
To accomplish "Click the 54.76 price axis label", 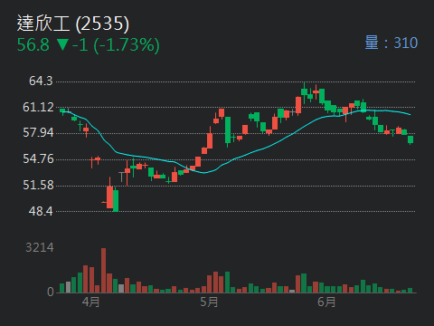I will (x=38, y=158).
